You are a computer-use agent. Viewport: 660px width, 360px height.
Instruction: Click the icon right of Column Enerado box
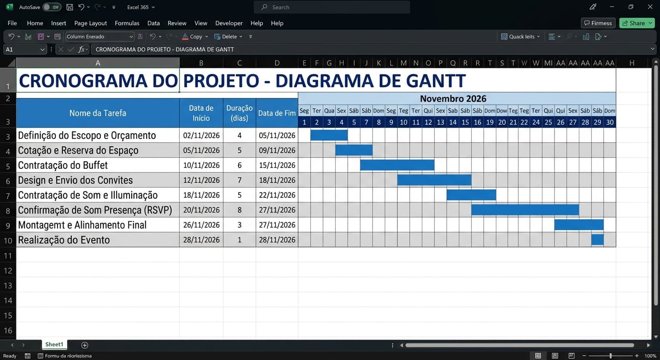point(140,37)
